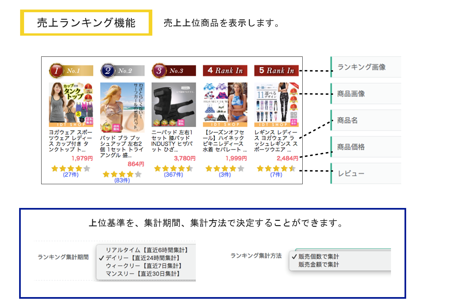
Task: Click the No.3 bronze ranking badge
Action: coord(174,71)
